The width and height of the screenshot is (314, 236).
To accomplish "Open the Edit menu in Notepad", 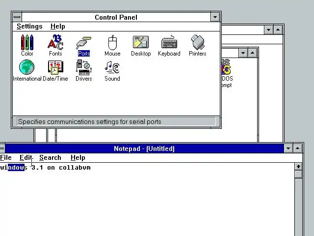I will [26, 157].
